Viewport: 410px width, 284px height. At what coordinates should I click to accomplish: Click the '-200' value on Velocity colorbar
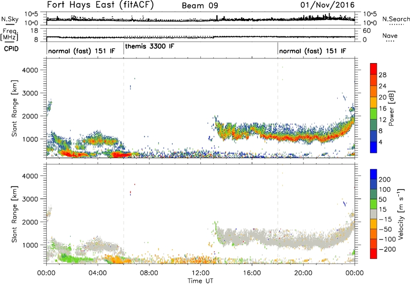click(386, 249)
